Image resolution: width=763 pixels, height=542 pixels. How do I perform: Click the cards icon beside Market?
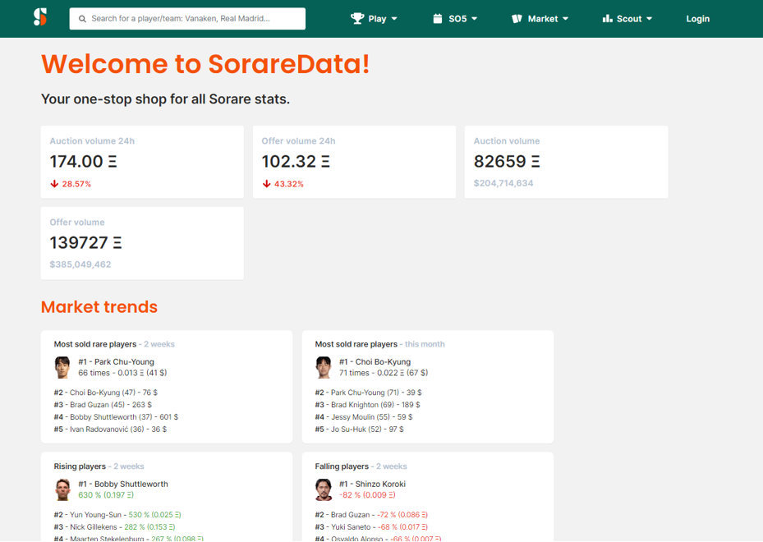pyautogui.click(x=517, y=19)
